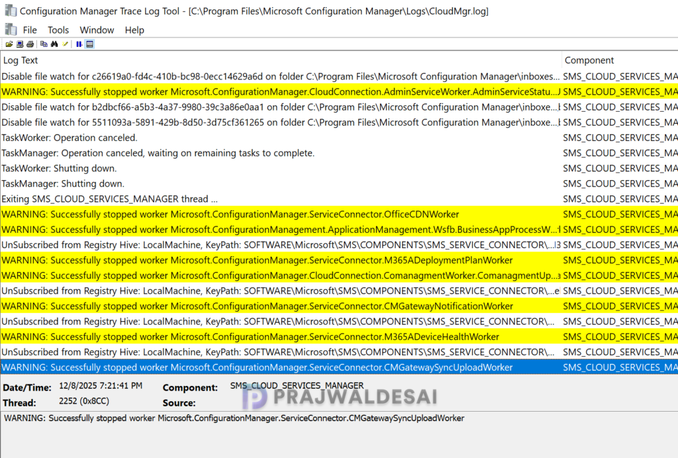Click the 'Component:' label in details pane
Screen dimensions: 678x458
(190, 388)
